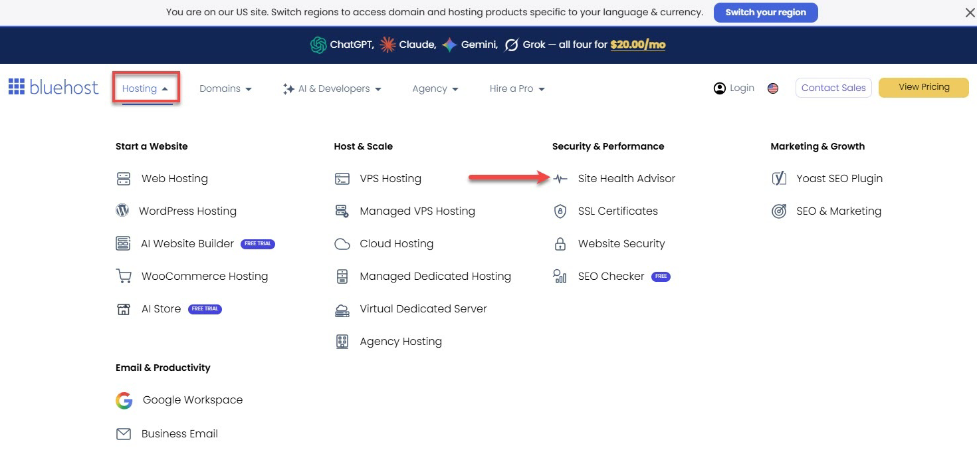Viewport: 977px width, 452px height.
Task: Select AI Store menu entry
Action: [161, 309]
